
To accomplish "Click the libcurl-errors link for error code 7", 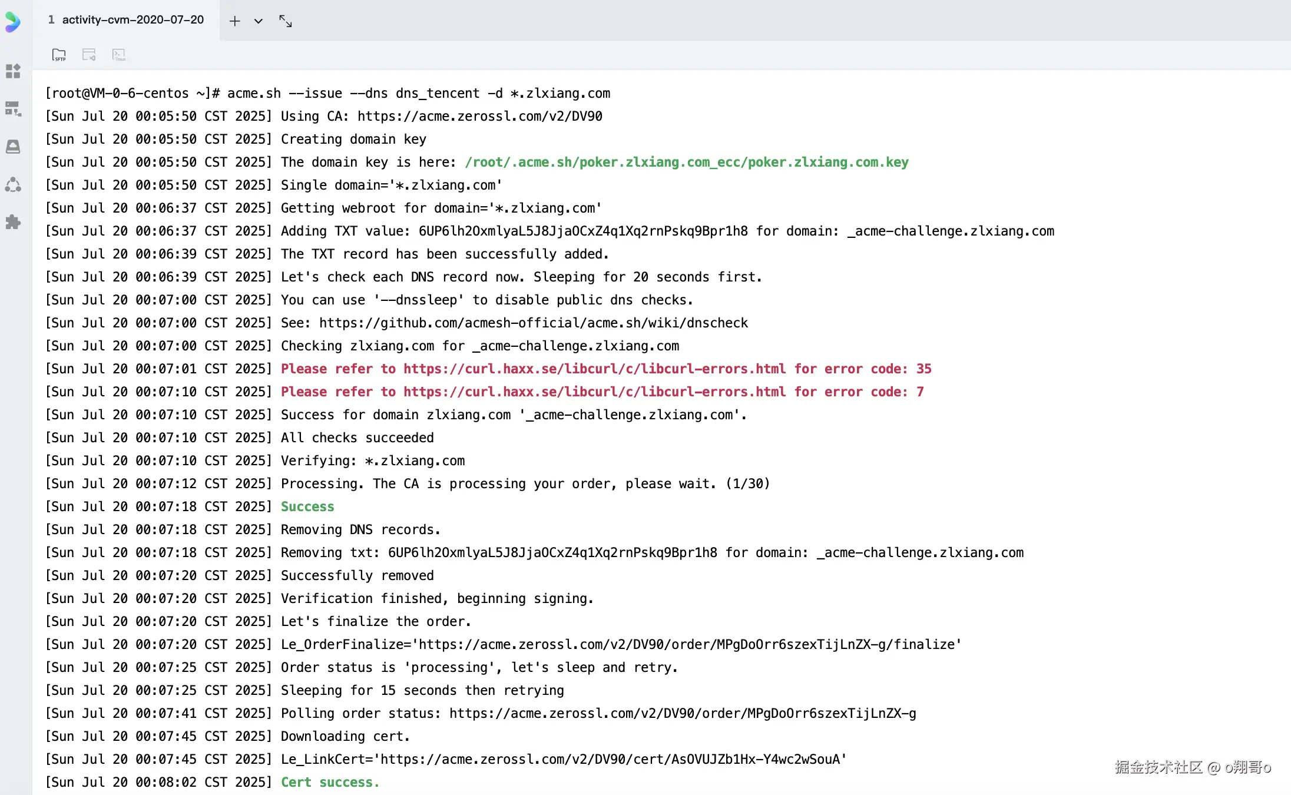I will tap(594, 392).
